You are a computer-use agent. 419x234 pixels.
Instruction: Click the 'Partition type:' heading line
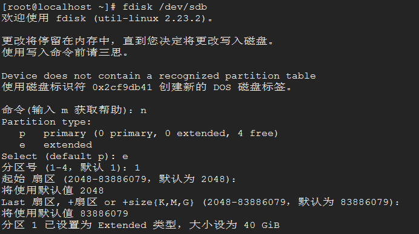(46, 122)
